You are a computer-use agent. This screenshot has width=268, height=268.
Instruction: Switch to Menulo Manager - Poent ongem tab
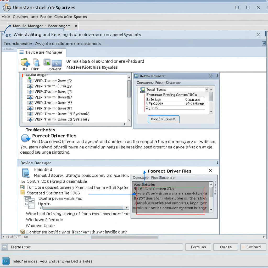coord(43,26)
